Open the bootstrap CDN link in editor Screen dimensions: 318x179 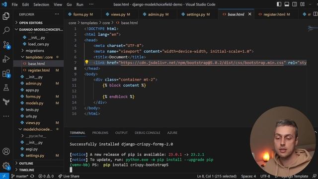coord(202,63)
